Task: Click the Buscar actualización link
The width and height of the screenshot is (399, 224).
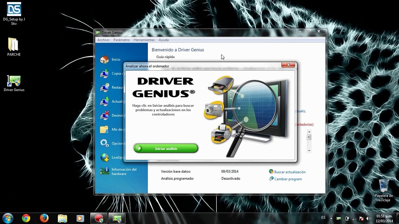Action: (x=290, y=172)
